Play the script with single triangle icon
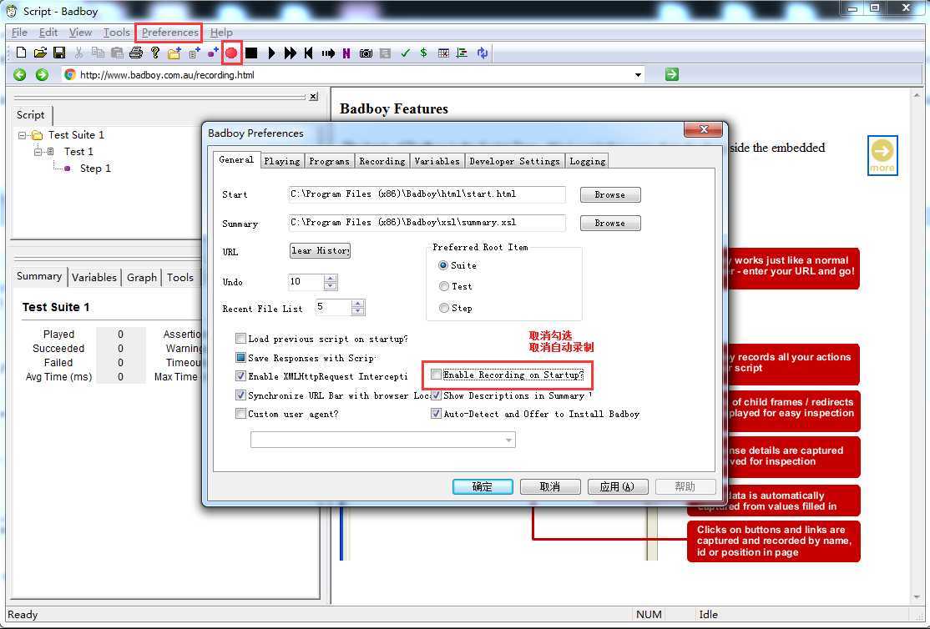The width and height of the screenshot is (930, 629). click(271, 53)
